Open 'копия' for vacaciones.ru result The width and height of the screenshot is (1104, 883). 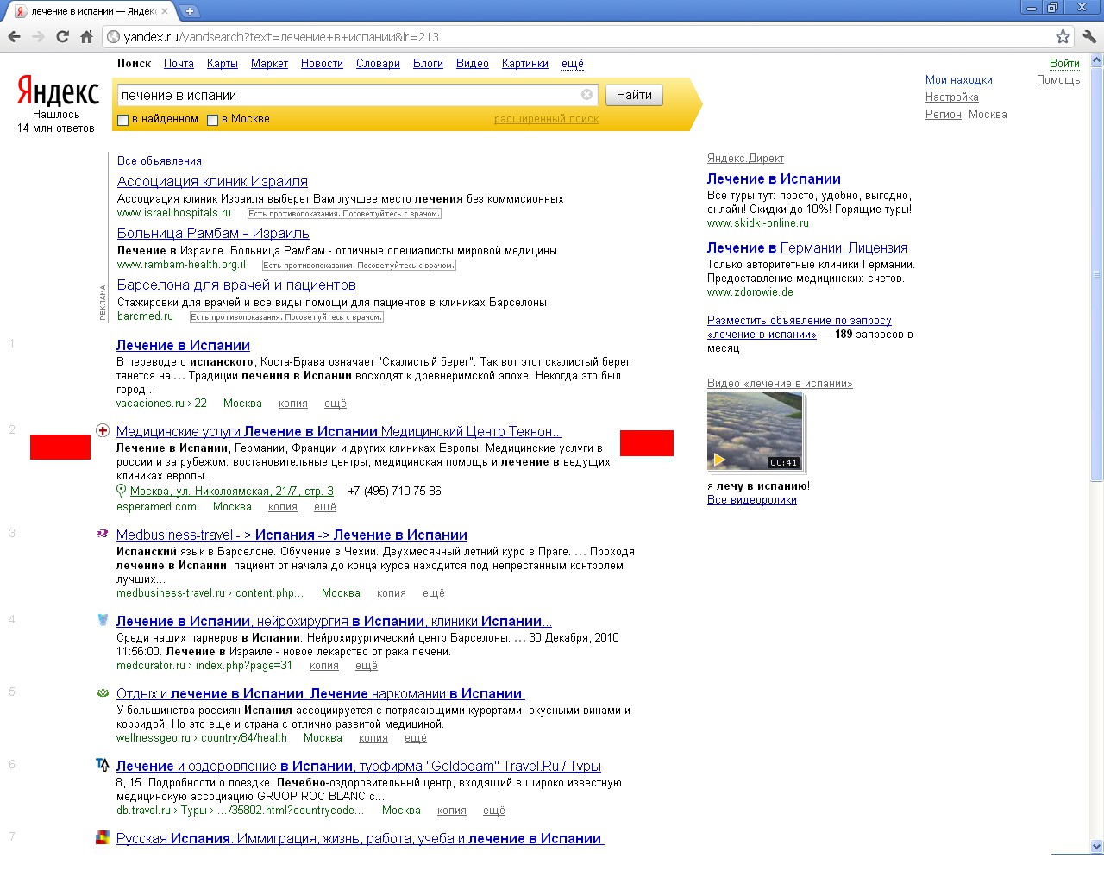[293, 404]
